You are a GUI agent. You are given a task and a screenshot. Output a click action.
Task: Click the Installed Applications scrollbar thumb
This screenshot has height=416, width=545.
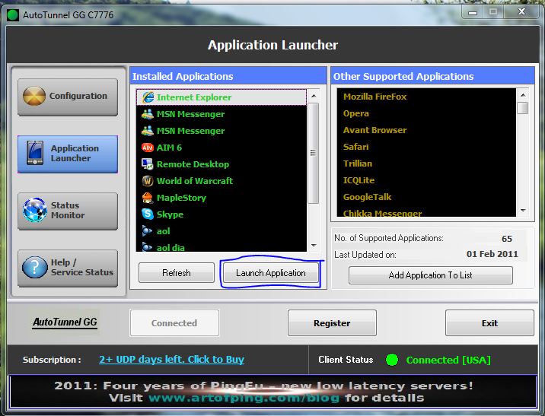coord(313,153)
